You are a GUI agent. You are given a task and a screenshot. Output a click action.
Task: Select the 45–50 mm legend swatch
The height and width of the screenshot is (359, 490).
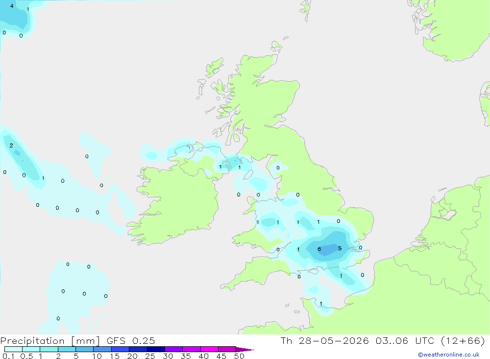coord(227,349)
